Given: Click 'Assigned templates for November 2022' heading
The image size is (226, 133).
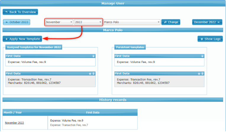Looking at the screenshot, I should click(34, 47).
